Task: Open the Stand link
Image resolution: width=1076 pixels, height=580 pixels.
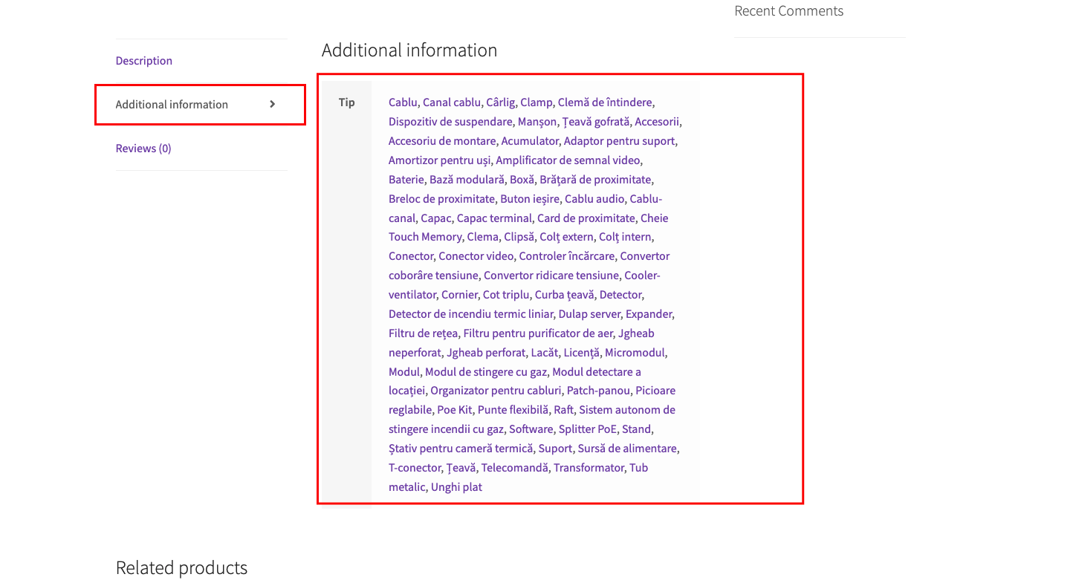Action: pos(637,429)
